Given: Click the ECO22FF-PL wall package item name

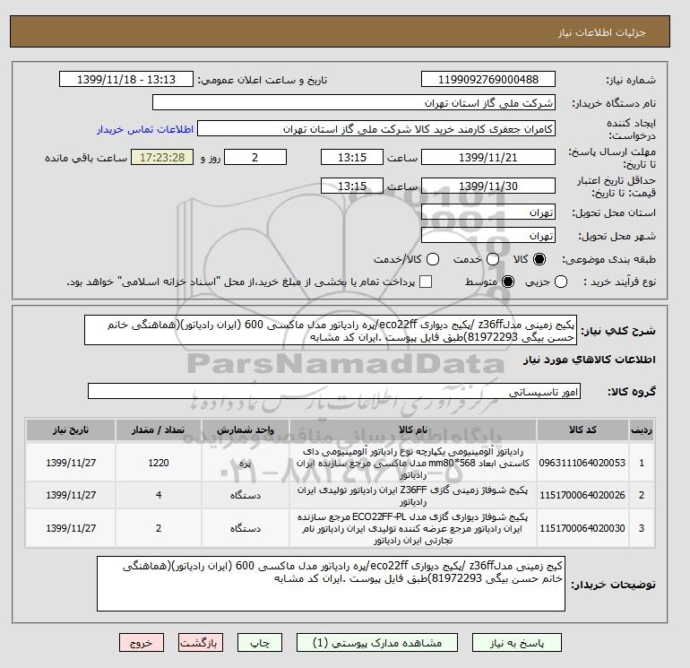Looking at the screenshot, I should 413,528.
